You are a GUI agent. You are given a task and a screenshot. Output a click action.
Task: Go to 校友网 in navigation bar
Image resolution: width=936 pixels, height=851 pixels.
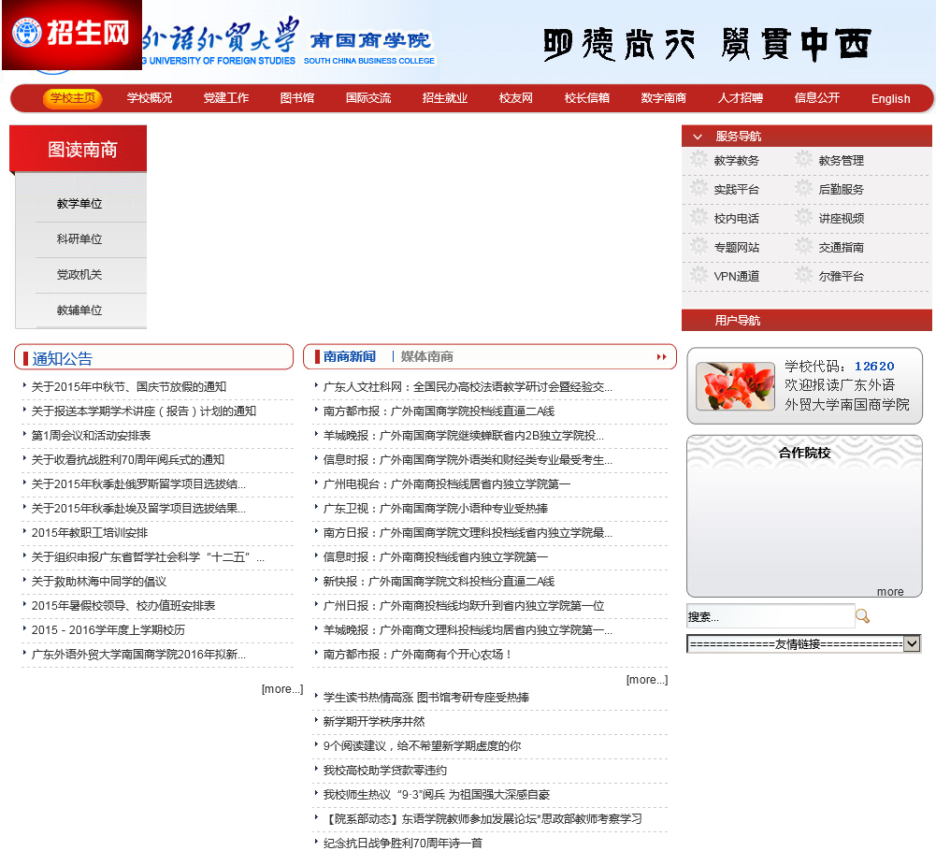click(516, 98)
